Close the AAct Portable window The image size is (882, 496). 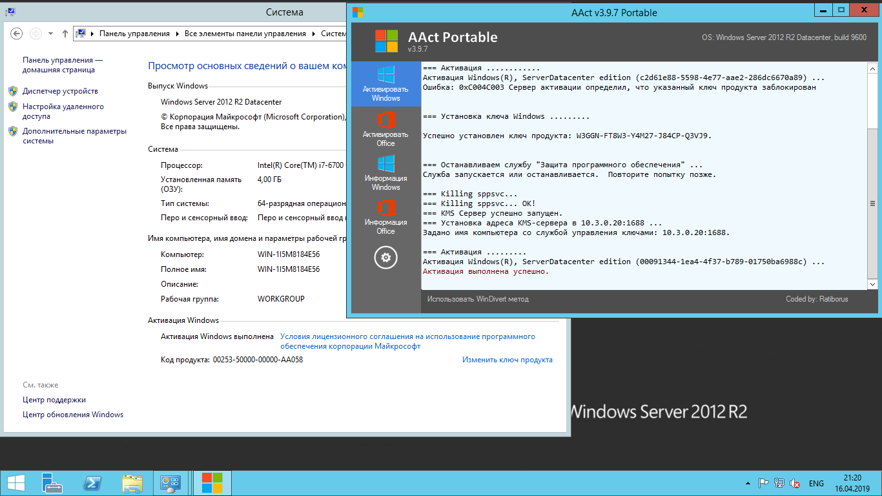(865, 10)
